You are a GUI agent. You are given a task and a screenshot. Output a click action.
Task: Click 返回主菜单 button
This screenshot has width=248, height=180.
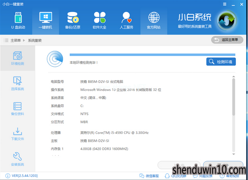click(227, 40)
